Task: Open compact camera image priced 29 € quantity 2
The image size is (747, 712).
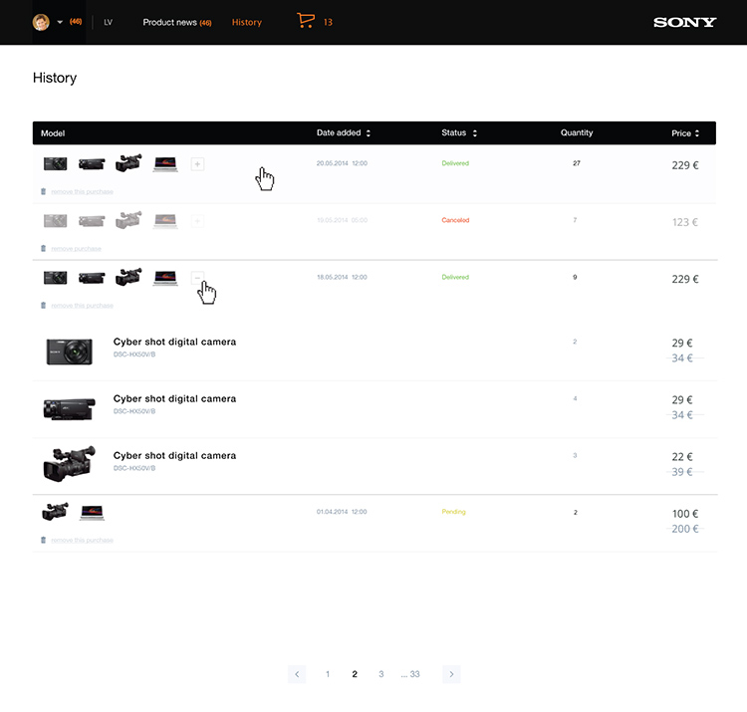Action: [x=69, y=352]
